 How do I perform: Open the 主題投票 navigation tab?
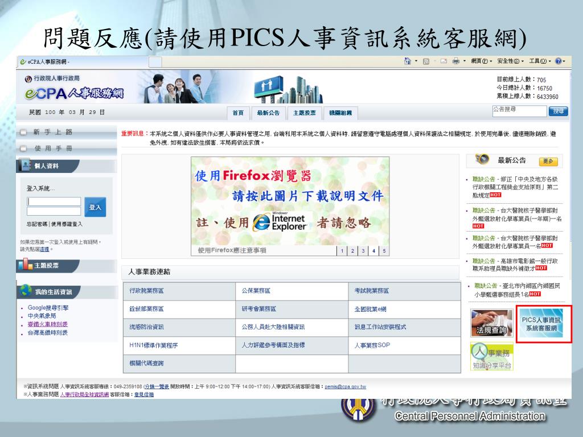click(x=304, y=113)
